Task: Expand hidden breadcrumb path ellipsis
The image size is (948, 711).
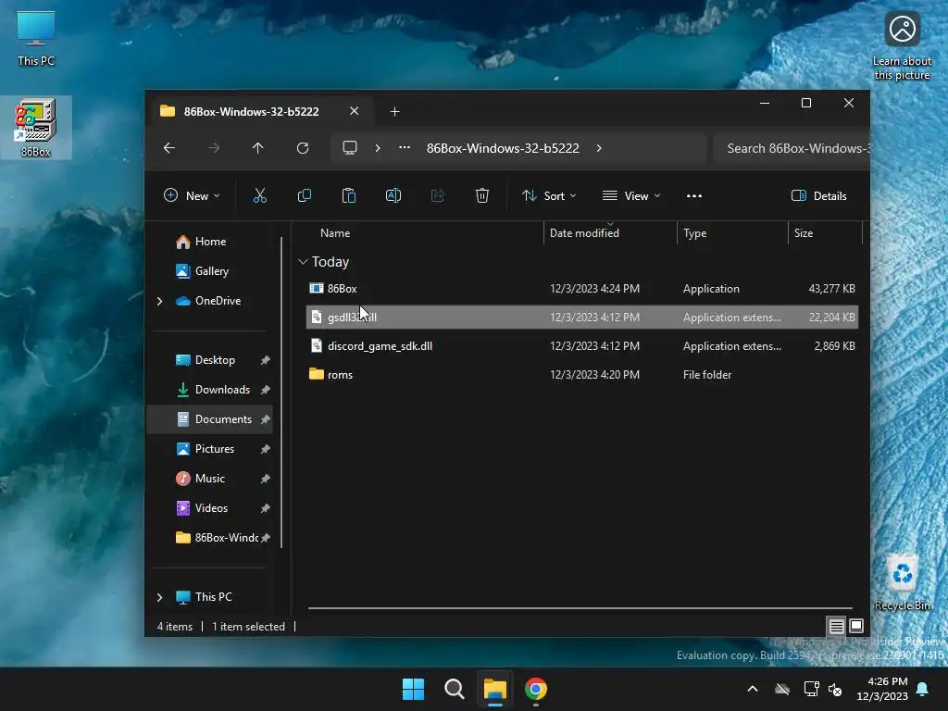Action: pyautogui.click(x=405, y=148)
